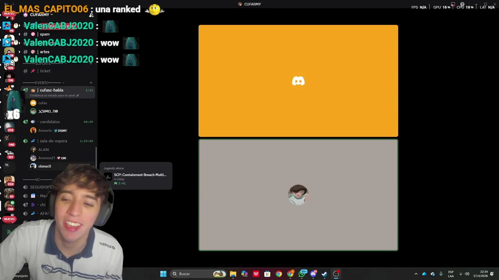Open Steam from the taskbar
499x280 pixels.
(324, 274)
